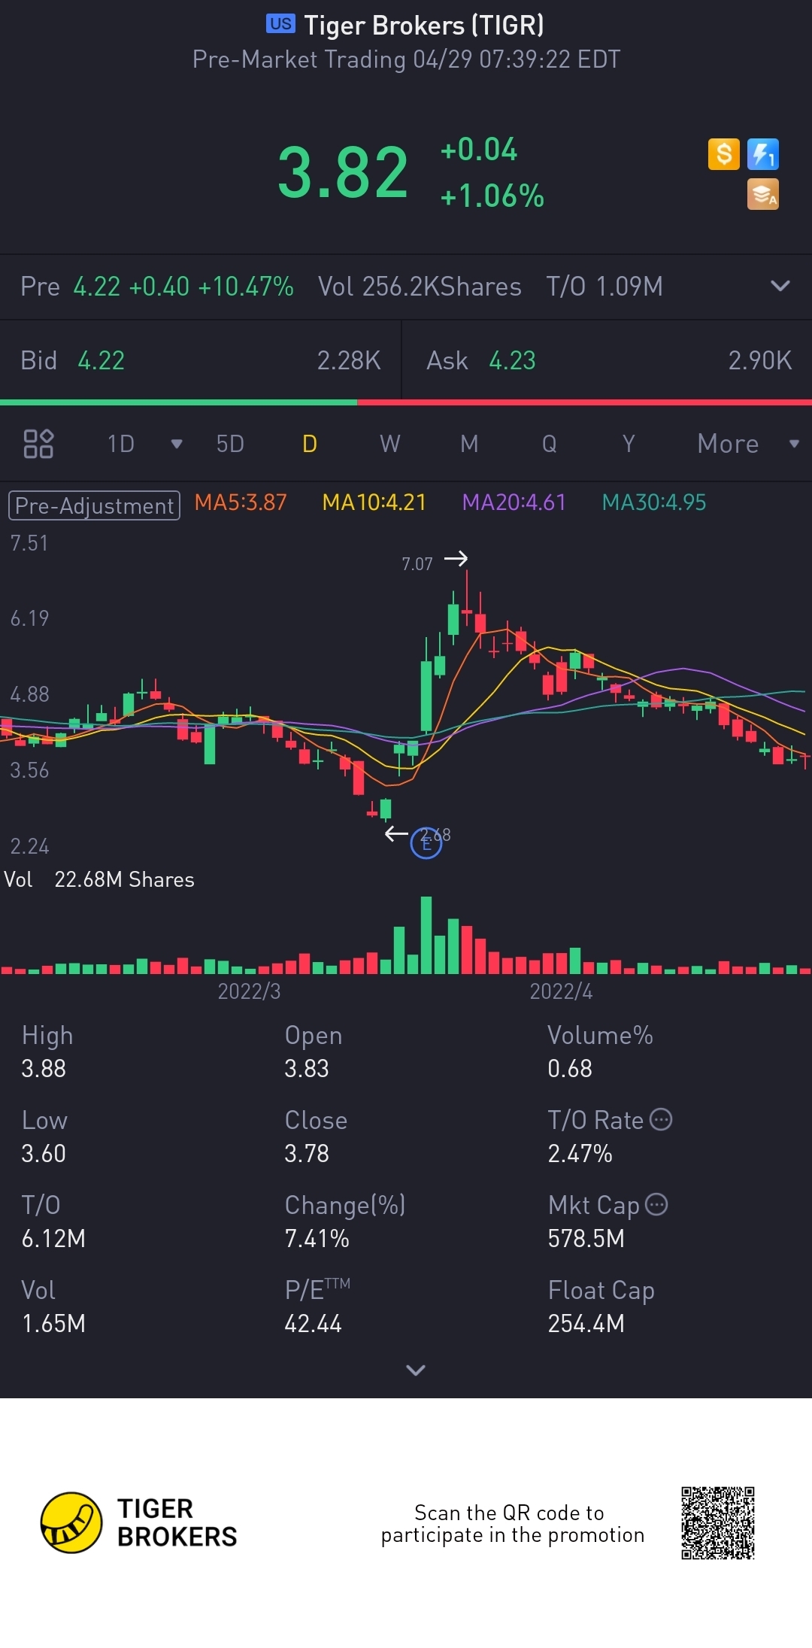Select the M monthly chart tab
This screenshot has width=812, height=1648.
click(469, 444)
